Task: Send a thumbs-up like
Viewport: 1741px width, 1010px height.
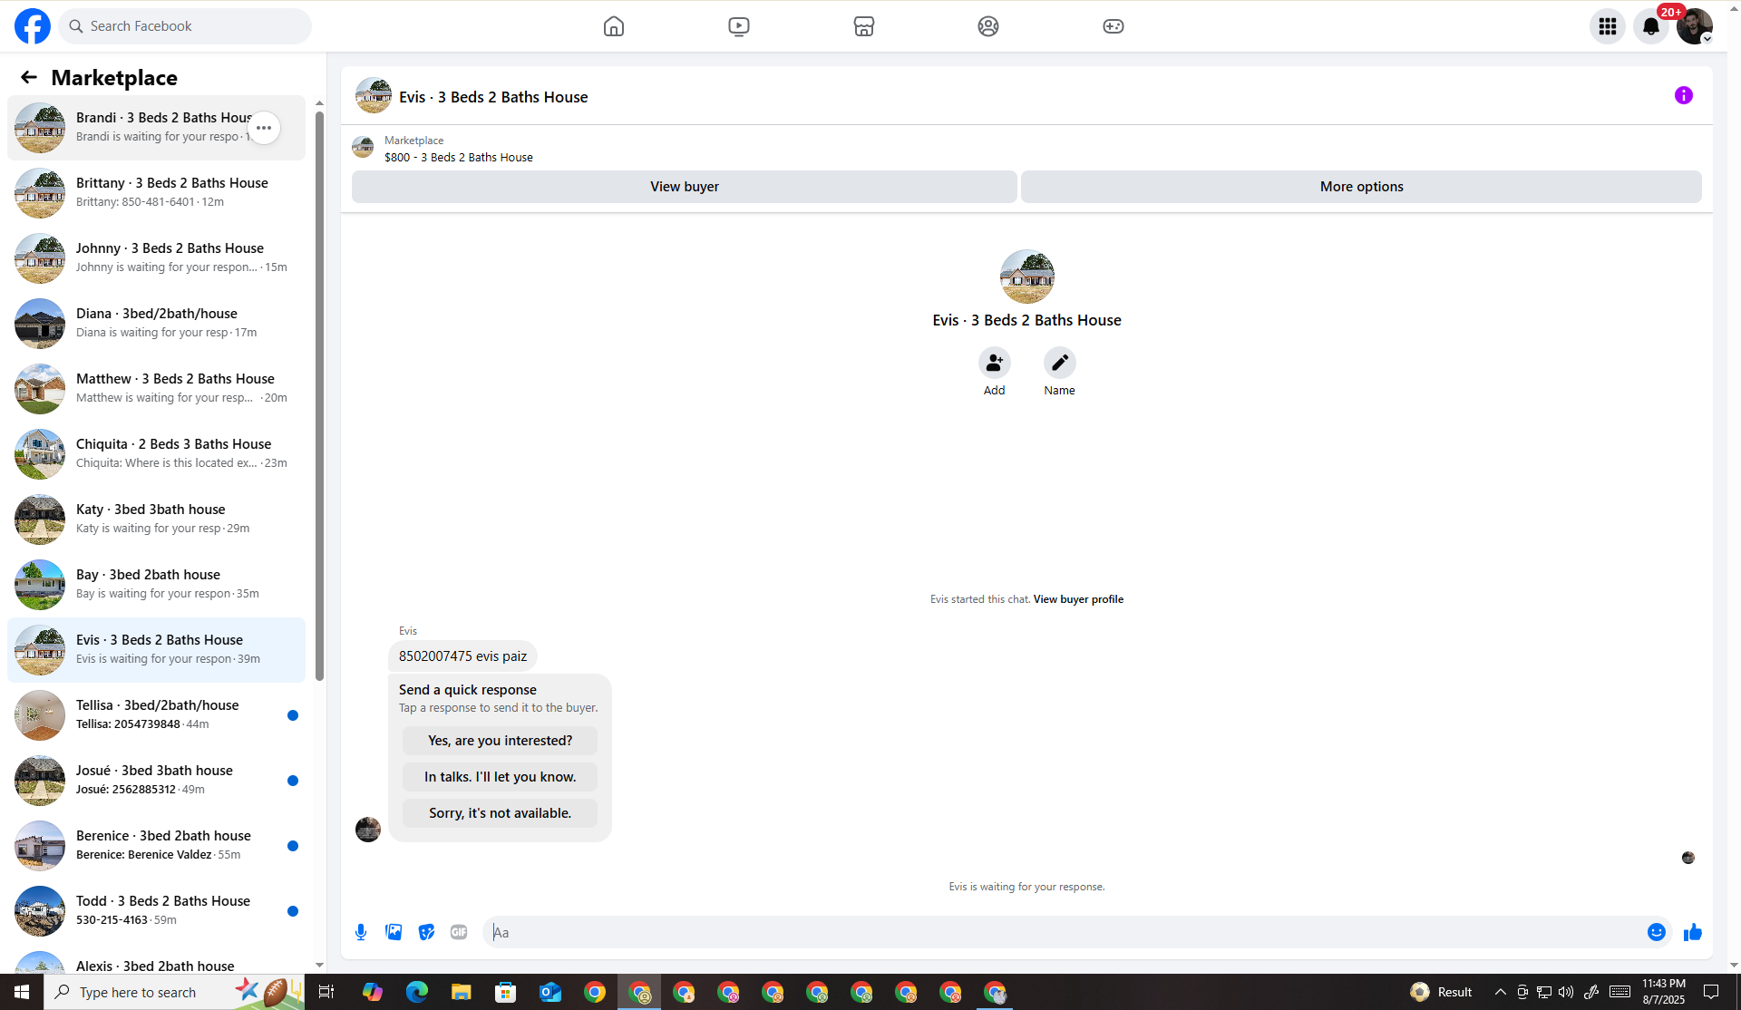Action: 1692,932
